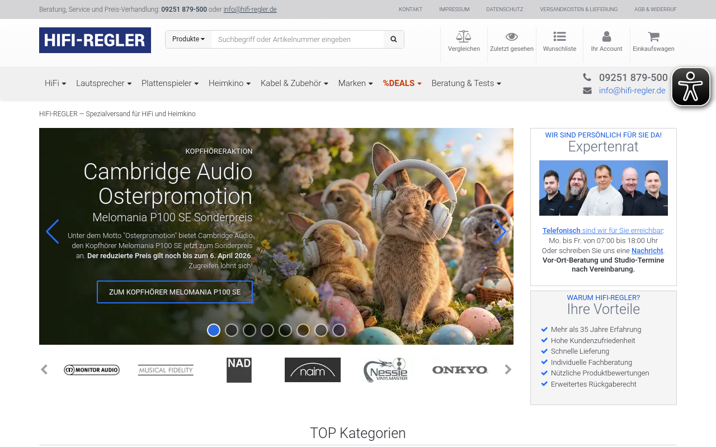Open Zuletzt gesehen via the eye icon

click(511, 36)
